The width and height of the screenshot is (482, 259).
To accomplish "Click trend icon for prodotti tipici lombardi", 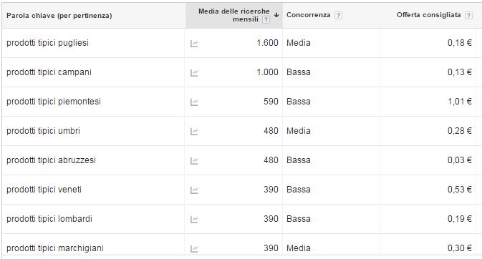I will (x=194, y=220).
